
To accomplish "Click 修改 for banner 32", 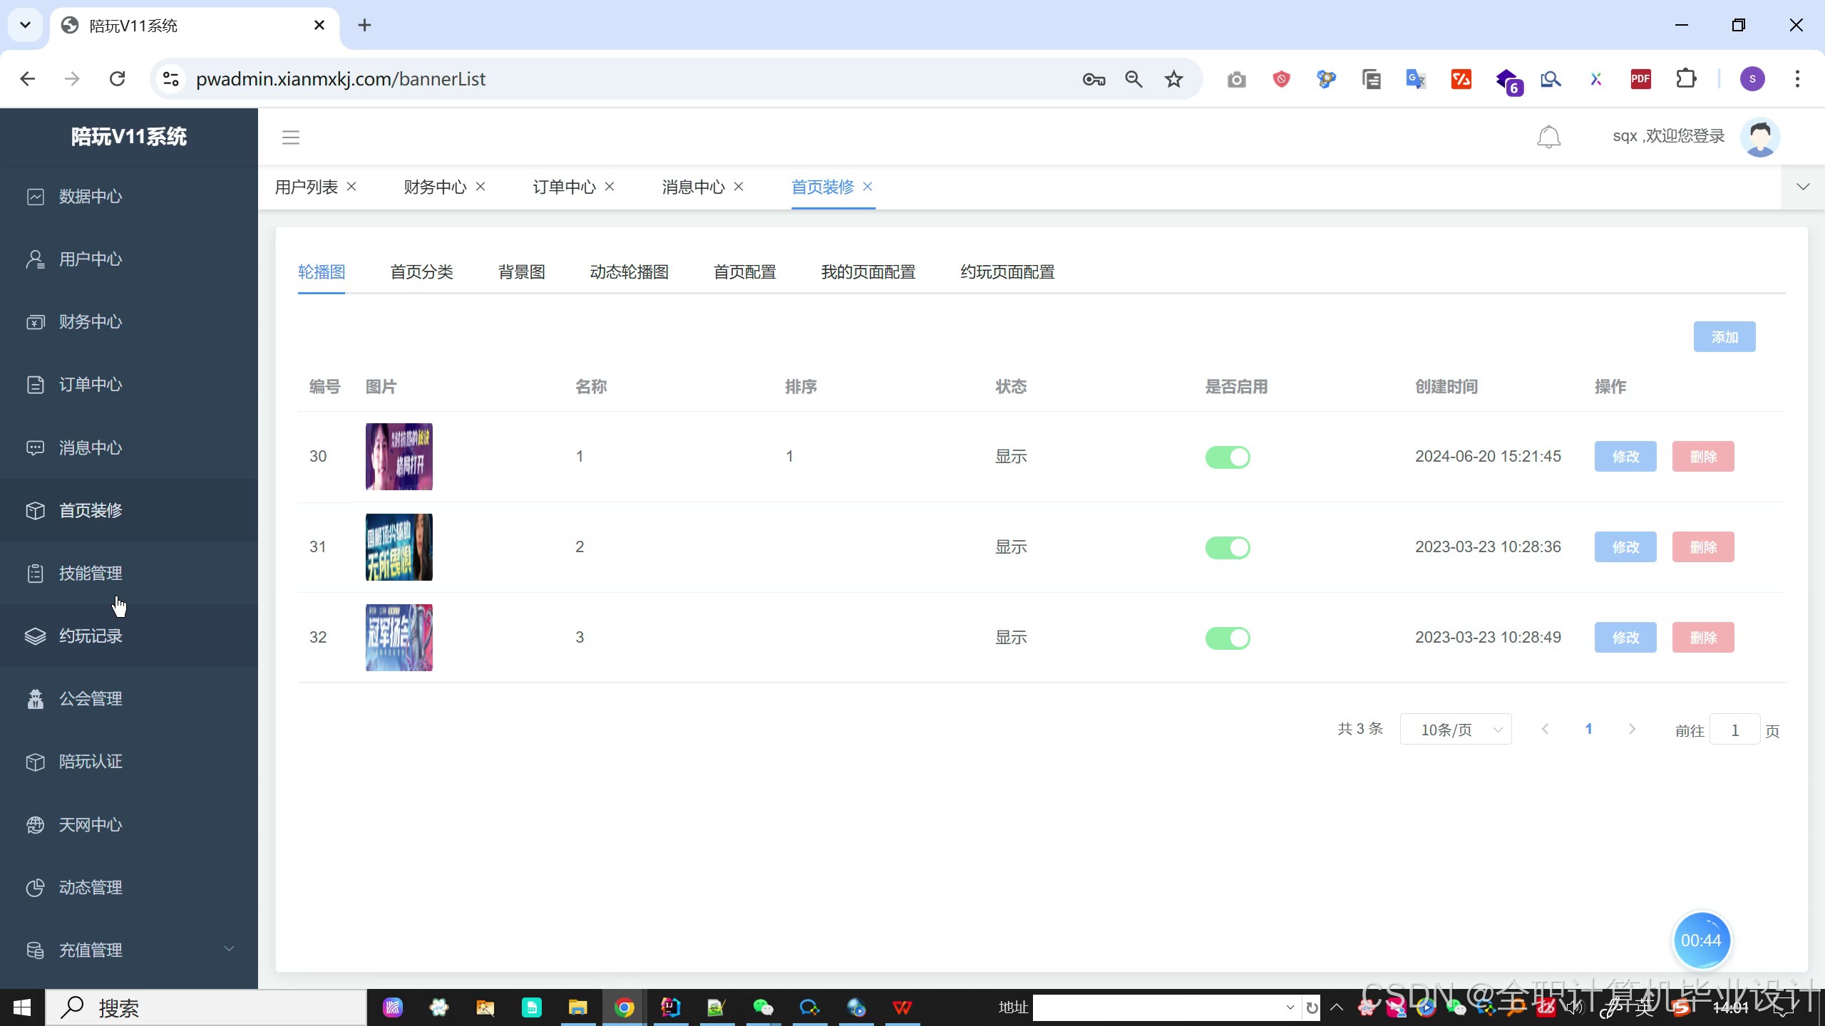I will (1625, 638).
